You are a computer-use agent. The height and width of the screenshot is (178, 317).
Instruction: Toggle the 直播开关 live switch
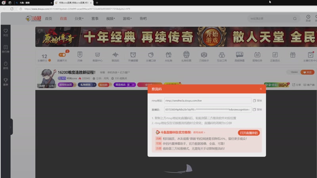[62, 55]
